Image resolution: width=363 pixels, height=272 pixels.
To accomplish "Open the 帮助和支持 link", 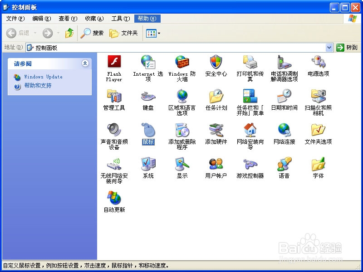I will [38, 86].
